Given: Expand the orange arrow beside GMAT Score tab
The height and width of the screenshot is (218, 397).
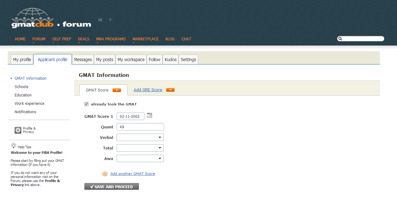Looking at the screenshot, I should [117, 90].
